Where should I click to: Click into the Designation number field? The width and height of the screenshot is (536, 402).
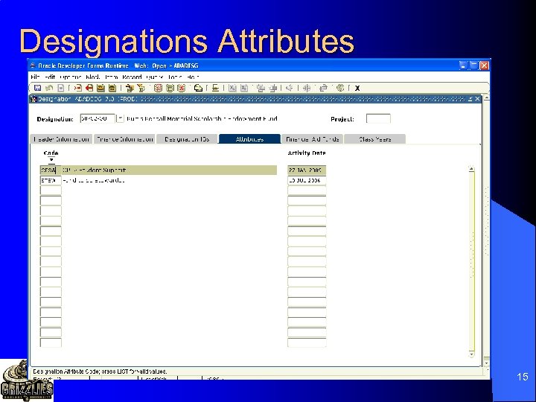click(x=98, y=118)
